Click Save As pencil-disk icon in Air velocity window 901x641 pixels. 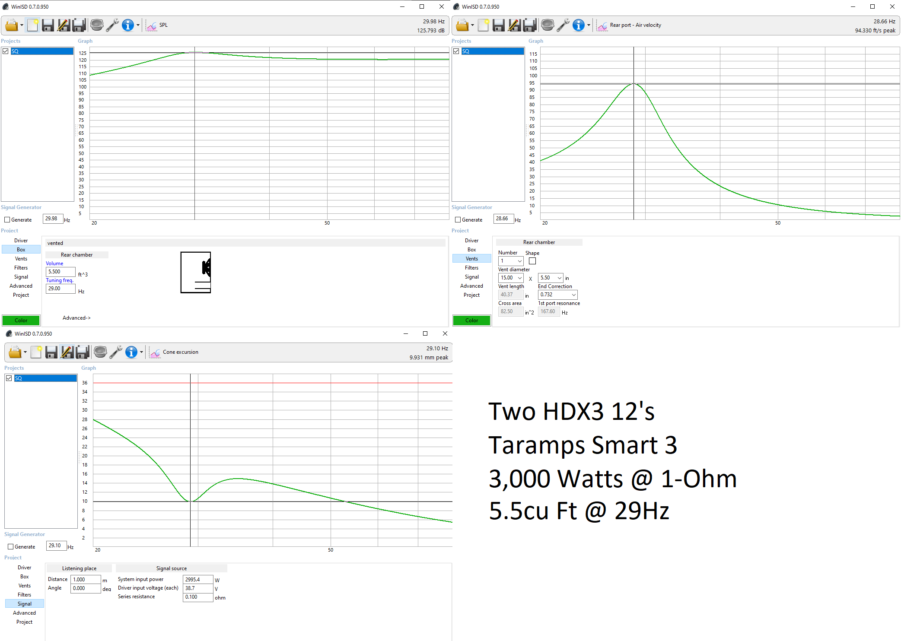[x=514, y=25]
